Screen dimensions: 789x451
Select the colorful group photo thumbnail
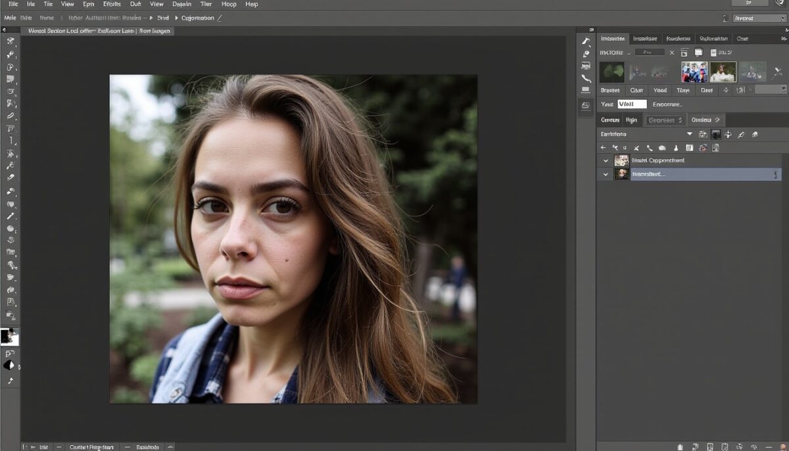(x=694, y=72)
